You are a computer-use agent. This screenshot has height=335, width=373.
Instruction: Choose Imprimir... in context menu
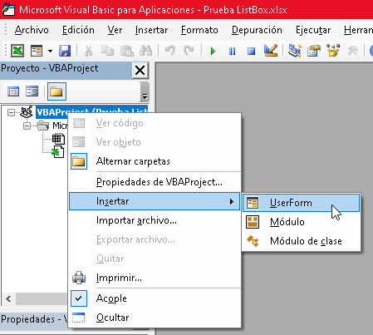[155, 278]
